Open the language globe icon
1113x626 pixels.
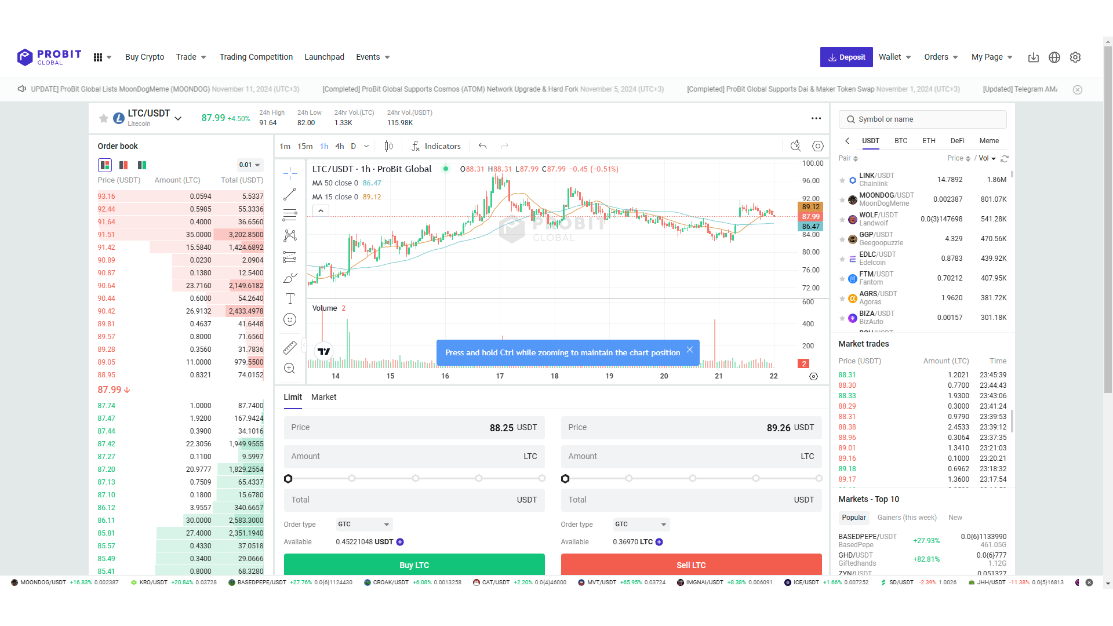1054,57
